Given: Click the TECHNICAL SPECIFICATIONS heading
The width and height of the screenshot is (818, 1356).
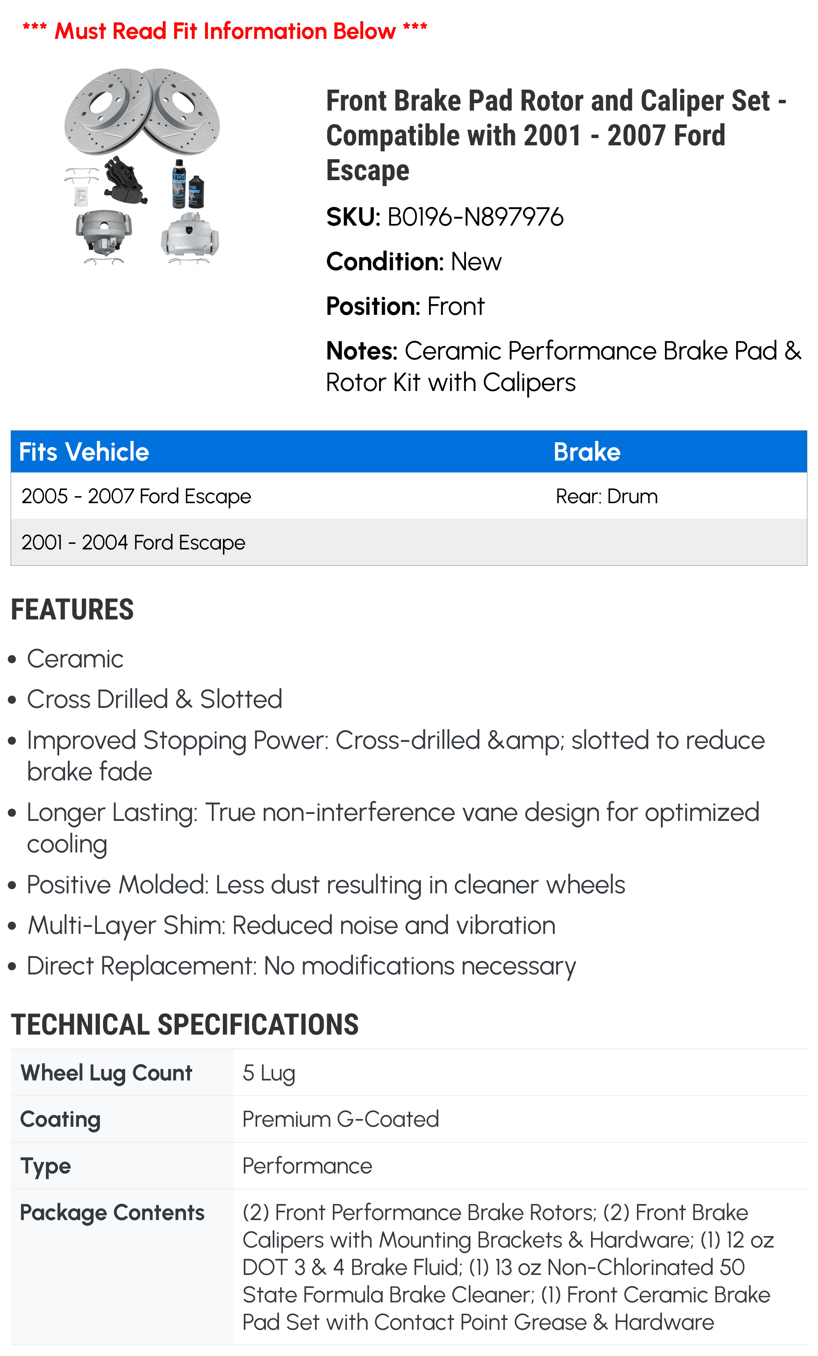Looking at the screenshot, I should pyautogui.click(x=185, y=1025).
